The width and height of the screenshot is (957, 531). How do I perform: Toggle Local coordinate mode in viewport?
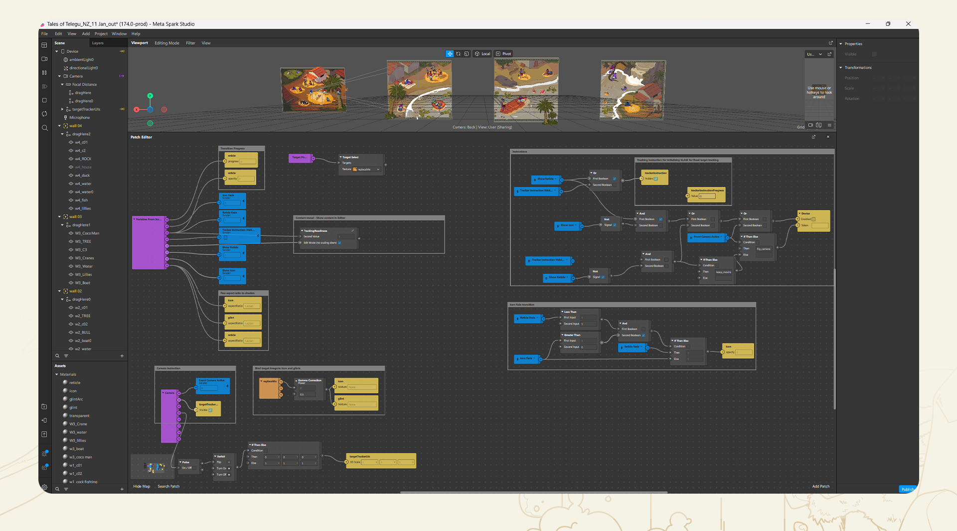(x=482, y=54)
